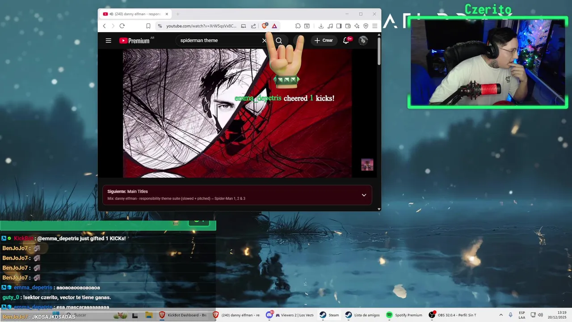The image size is (572, 322).
Task: Open the Brave playlist music note icon
Action: tap(330, 26)
